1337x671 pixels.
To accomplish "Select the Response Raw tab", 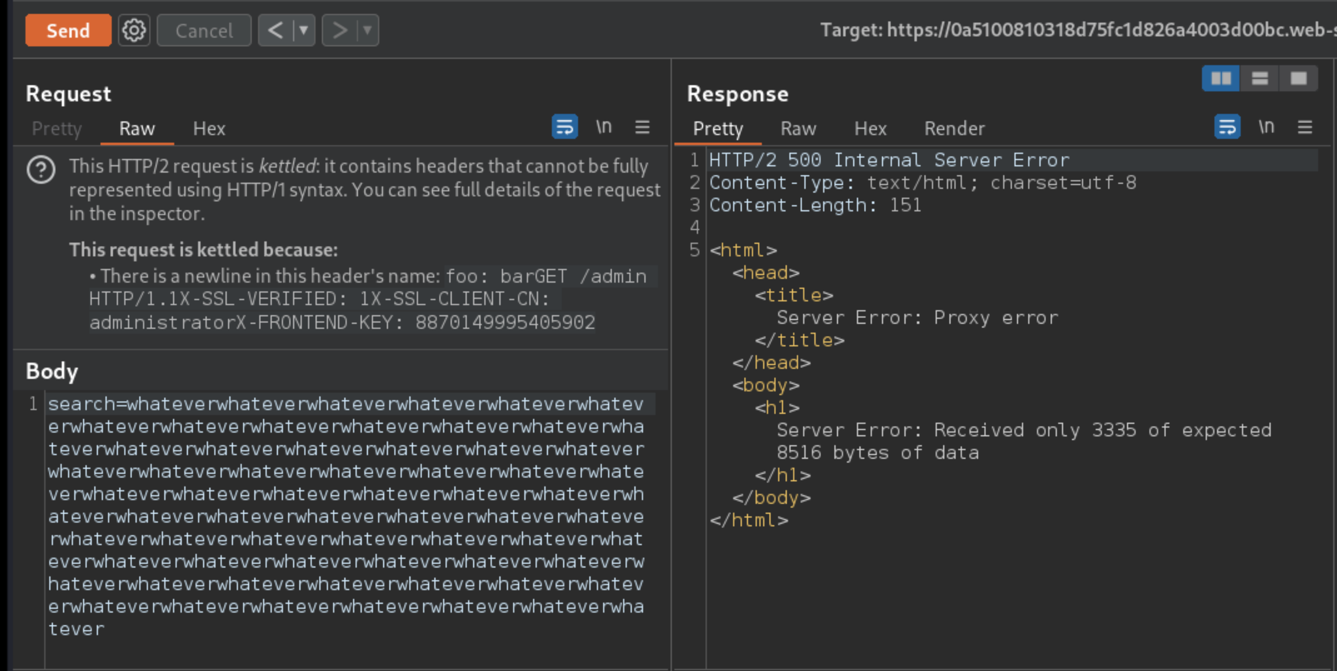I will (x=798, y=128).
